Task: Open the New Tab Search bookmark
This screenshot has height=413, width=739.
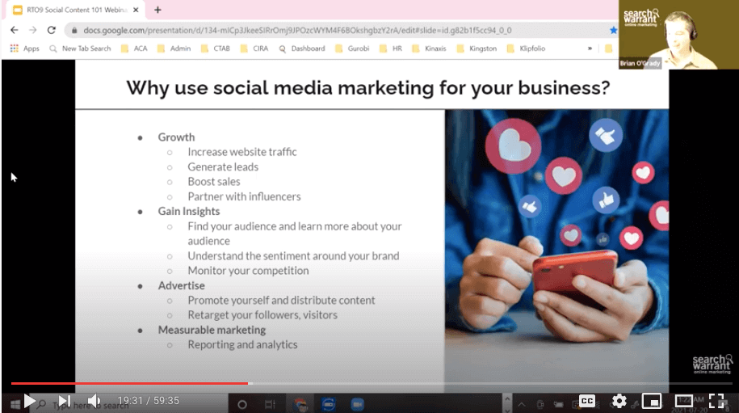Action: (x=81, y=48)
